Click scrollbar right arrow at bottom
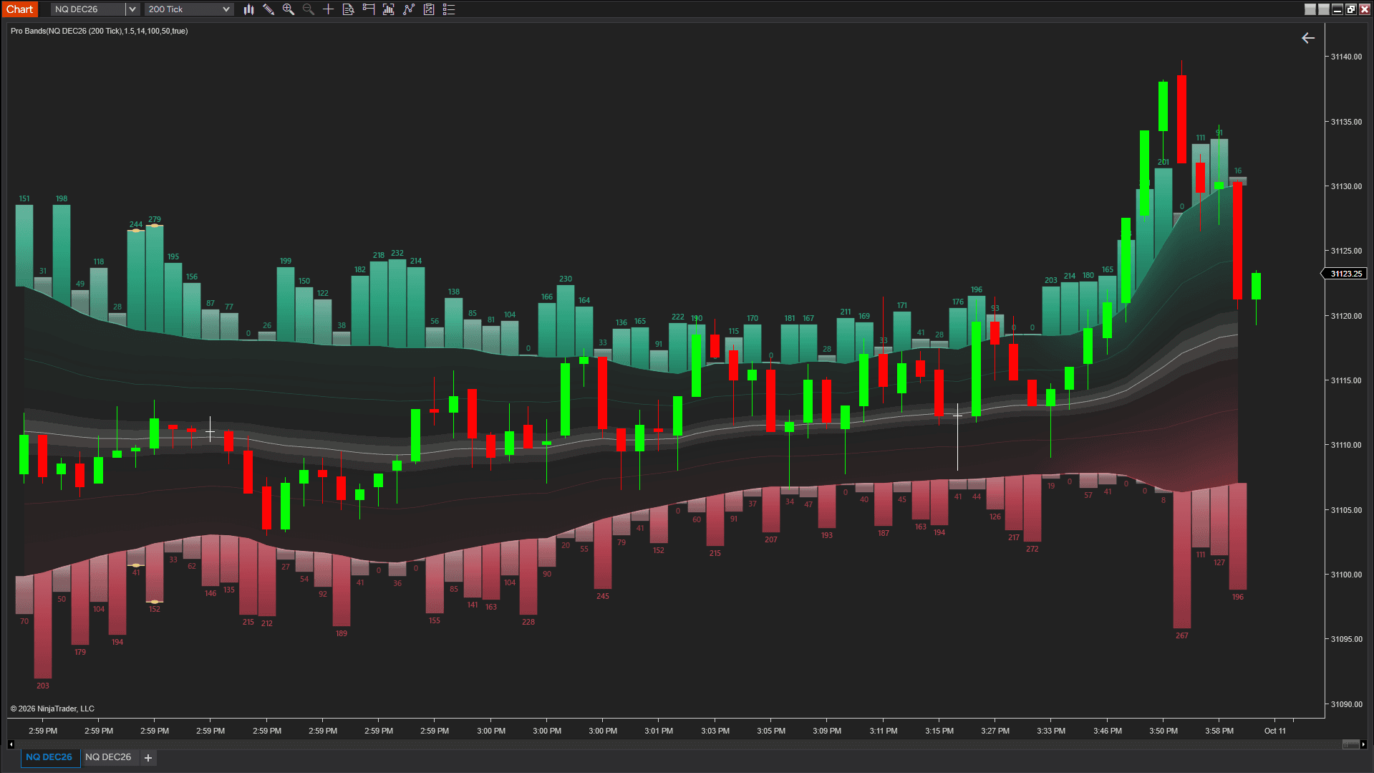This screenshot has height=773, width=1374. 1363,744
